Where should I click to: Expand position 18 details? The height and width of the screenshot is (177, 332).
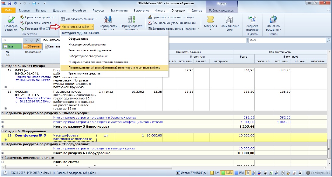[5, 109]
